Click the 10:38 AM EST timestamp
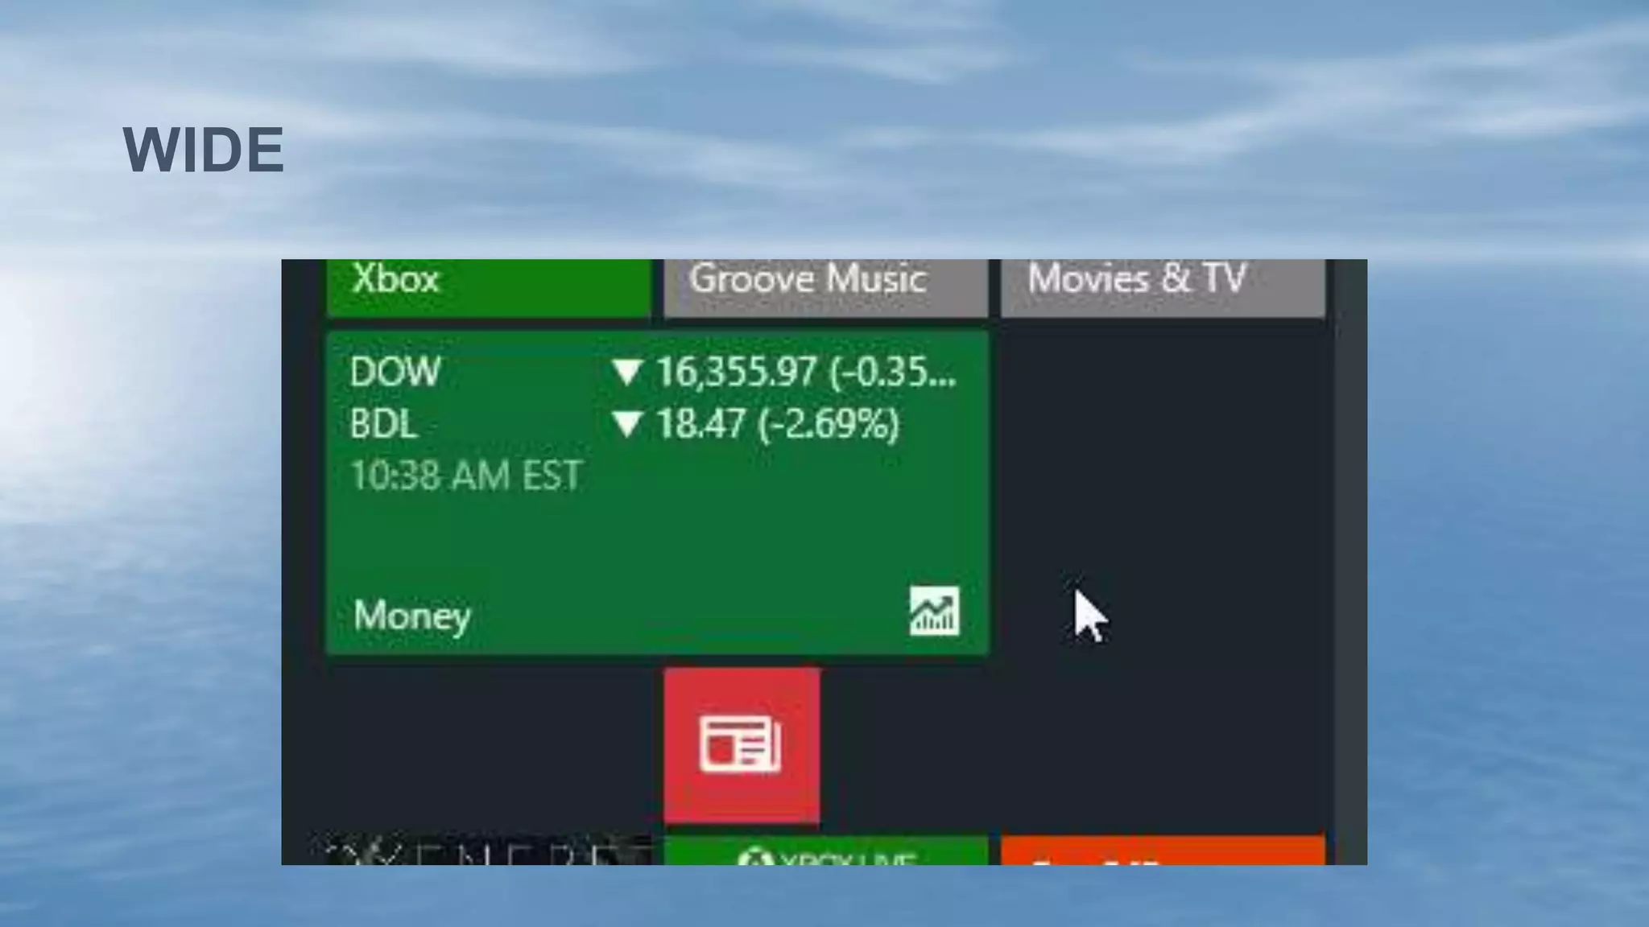This screenshot has width=1649, height=927. (x=466, y=475)
